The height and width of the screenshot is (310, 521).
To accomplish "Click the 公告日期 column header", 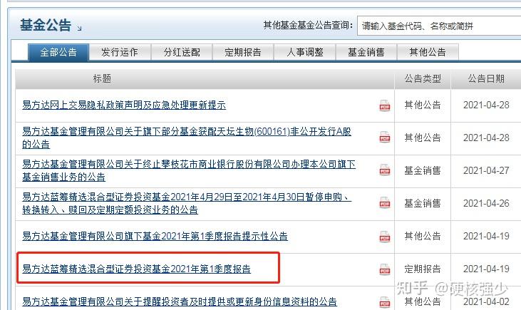I will (486, 78).
